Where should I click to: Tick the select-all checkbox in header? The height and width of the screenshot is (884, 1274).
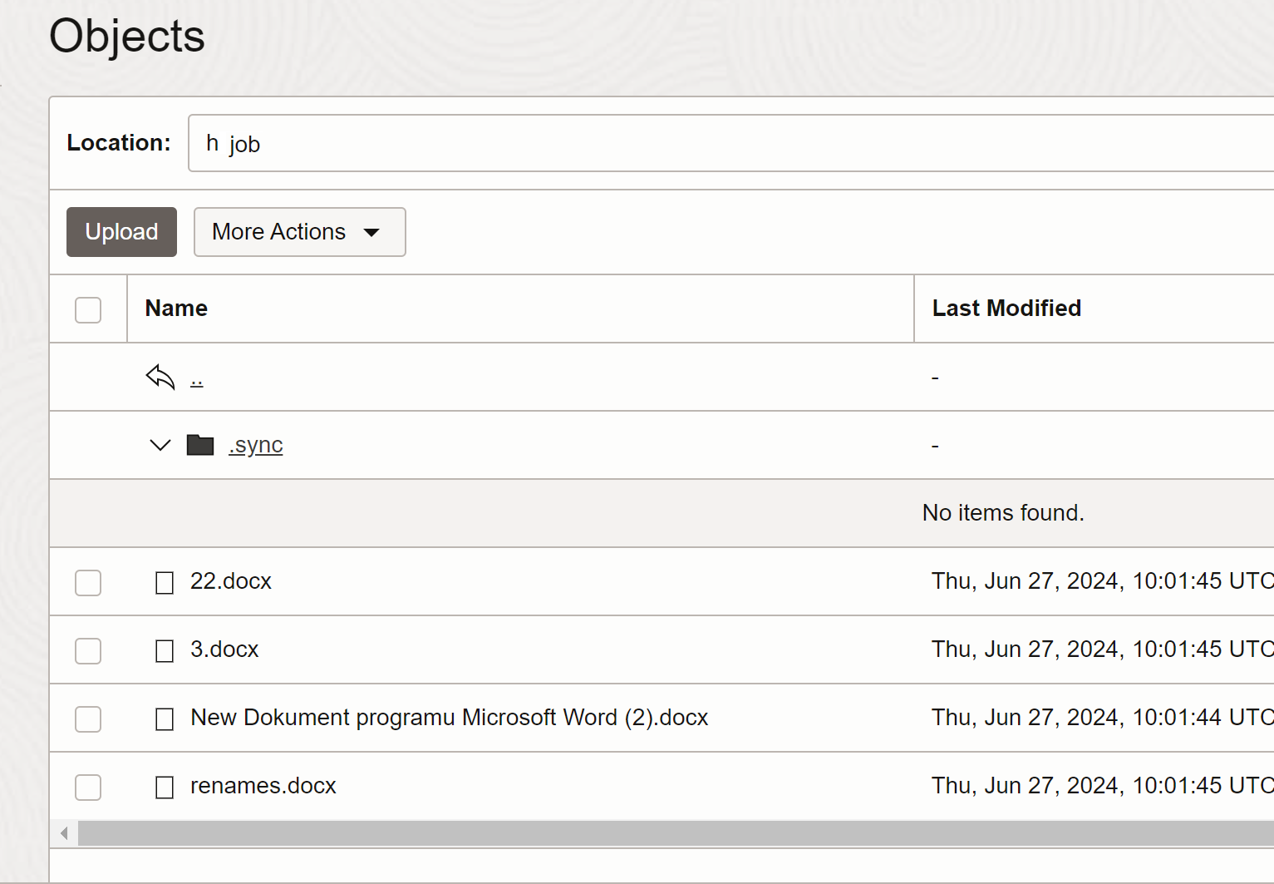[88, 309]
